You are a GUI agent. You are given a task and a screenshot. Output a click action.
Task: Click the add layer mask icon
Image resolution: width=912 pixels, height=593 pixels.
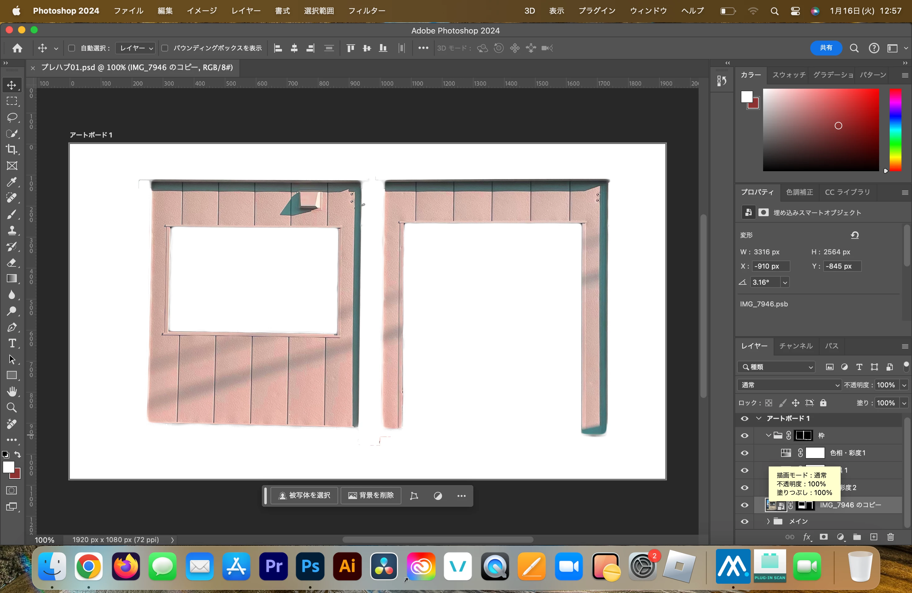pyautogui.click(x=824, y=537)
